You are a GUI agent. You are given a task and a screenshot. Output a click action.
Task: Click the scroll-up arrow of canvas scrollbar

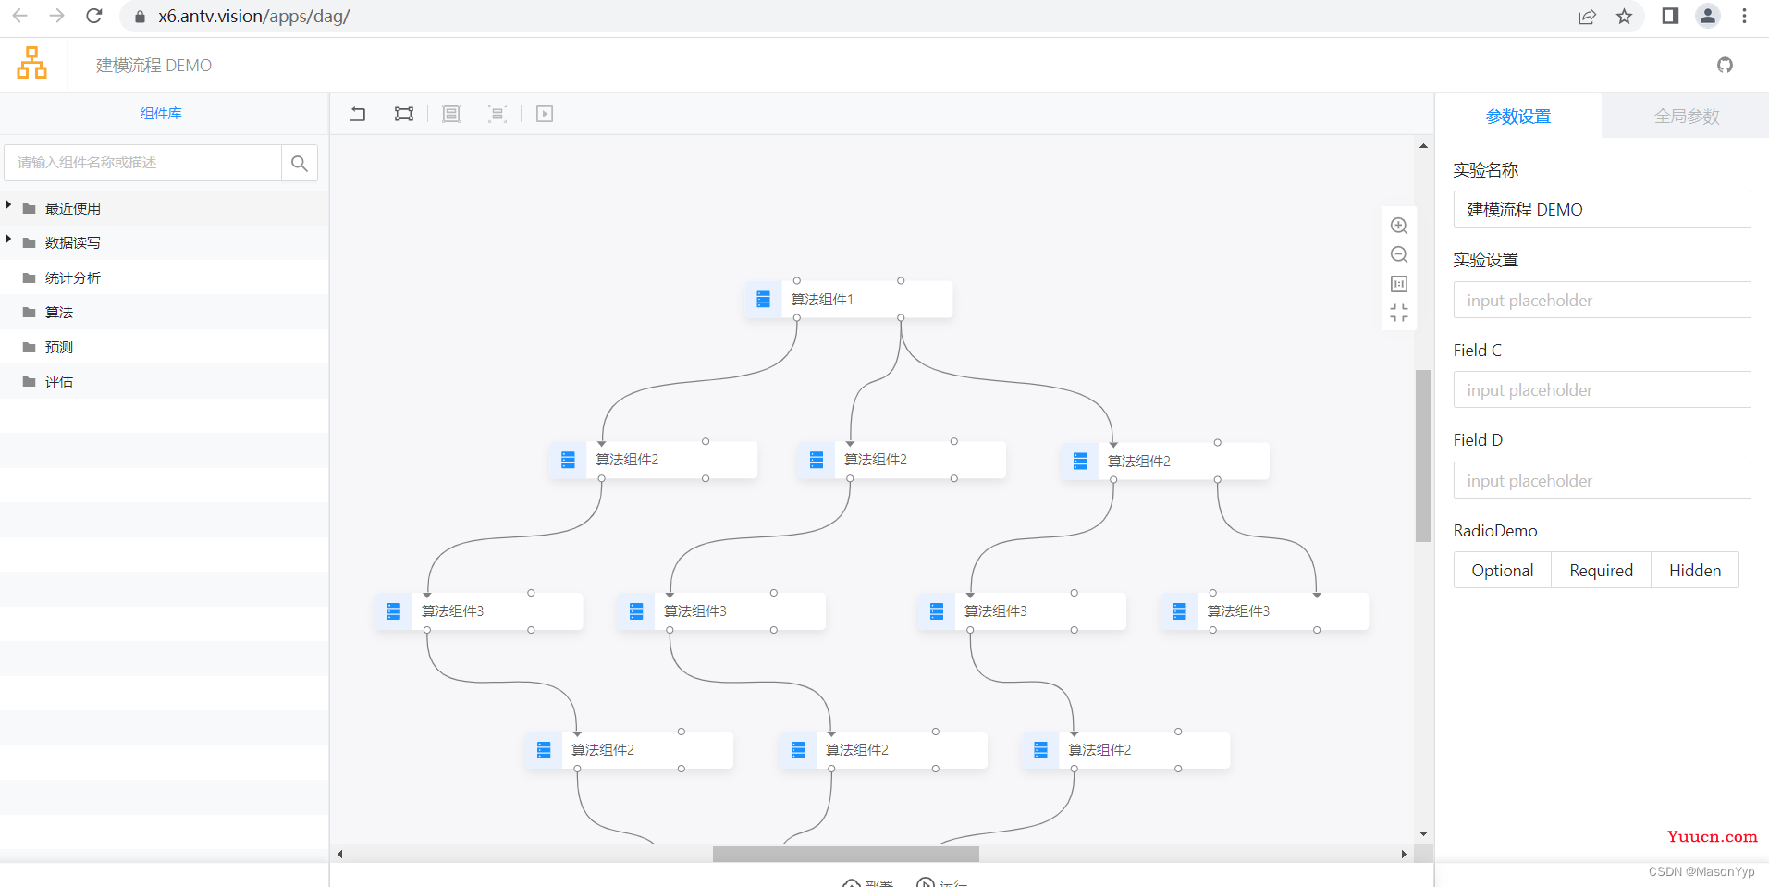(x=1423, y=145)
